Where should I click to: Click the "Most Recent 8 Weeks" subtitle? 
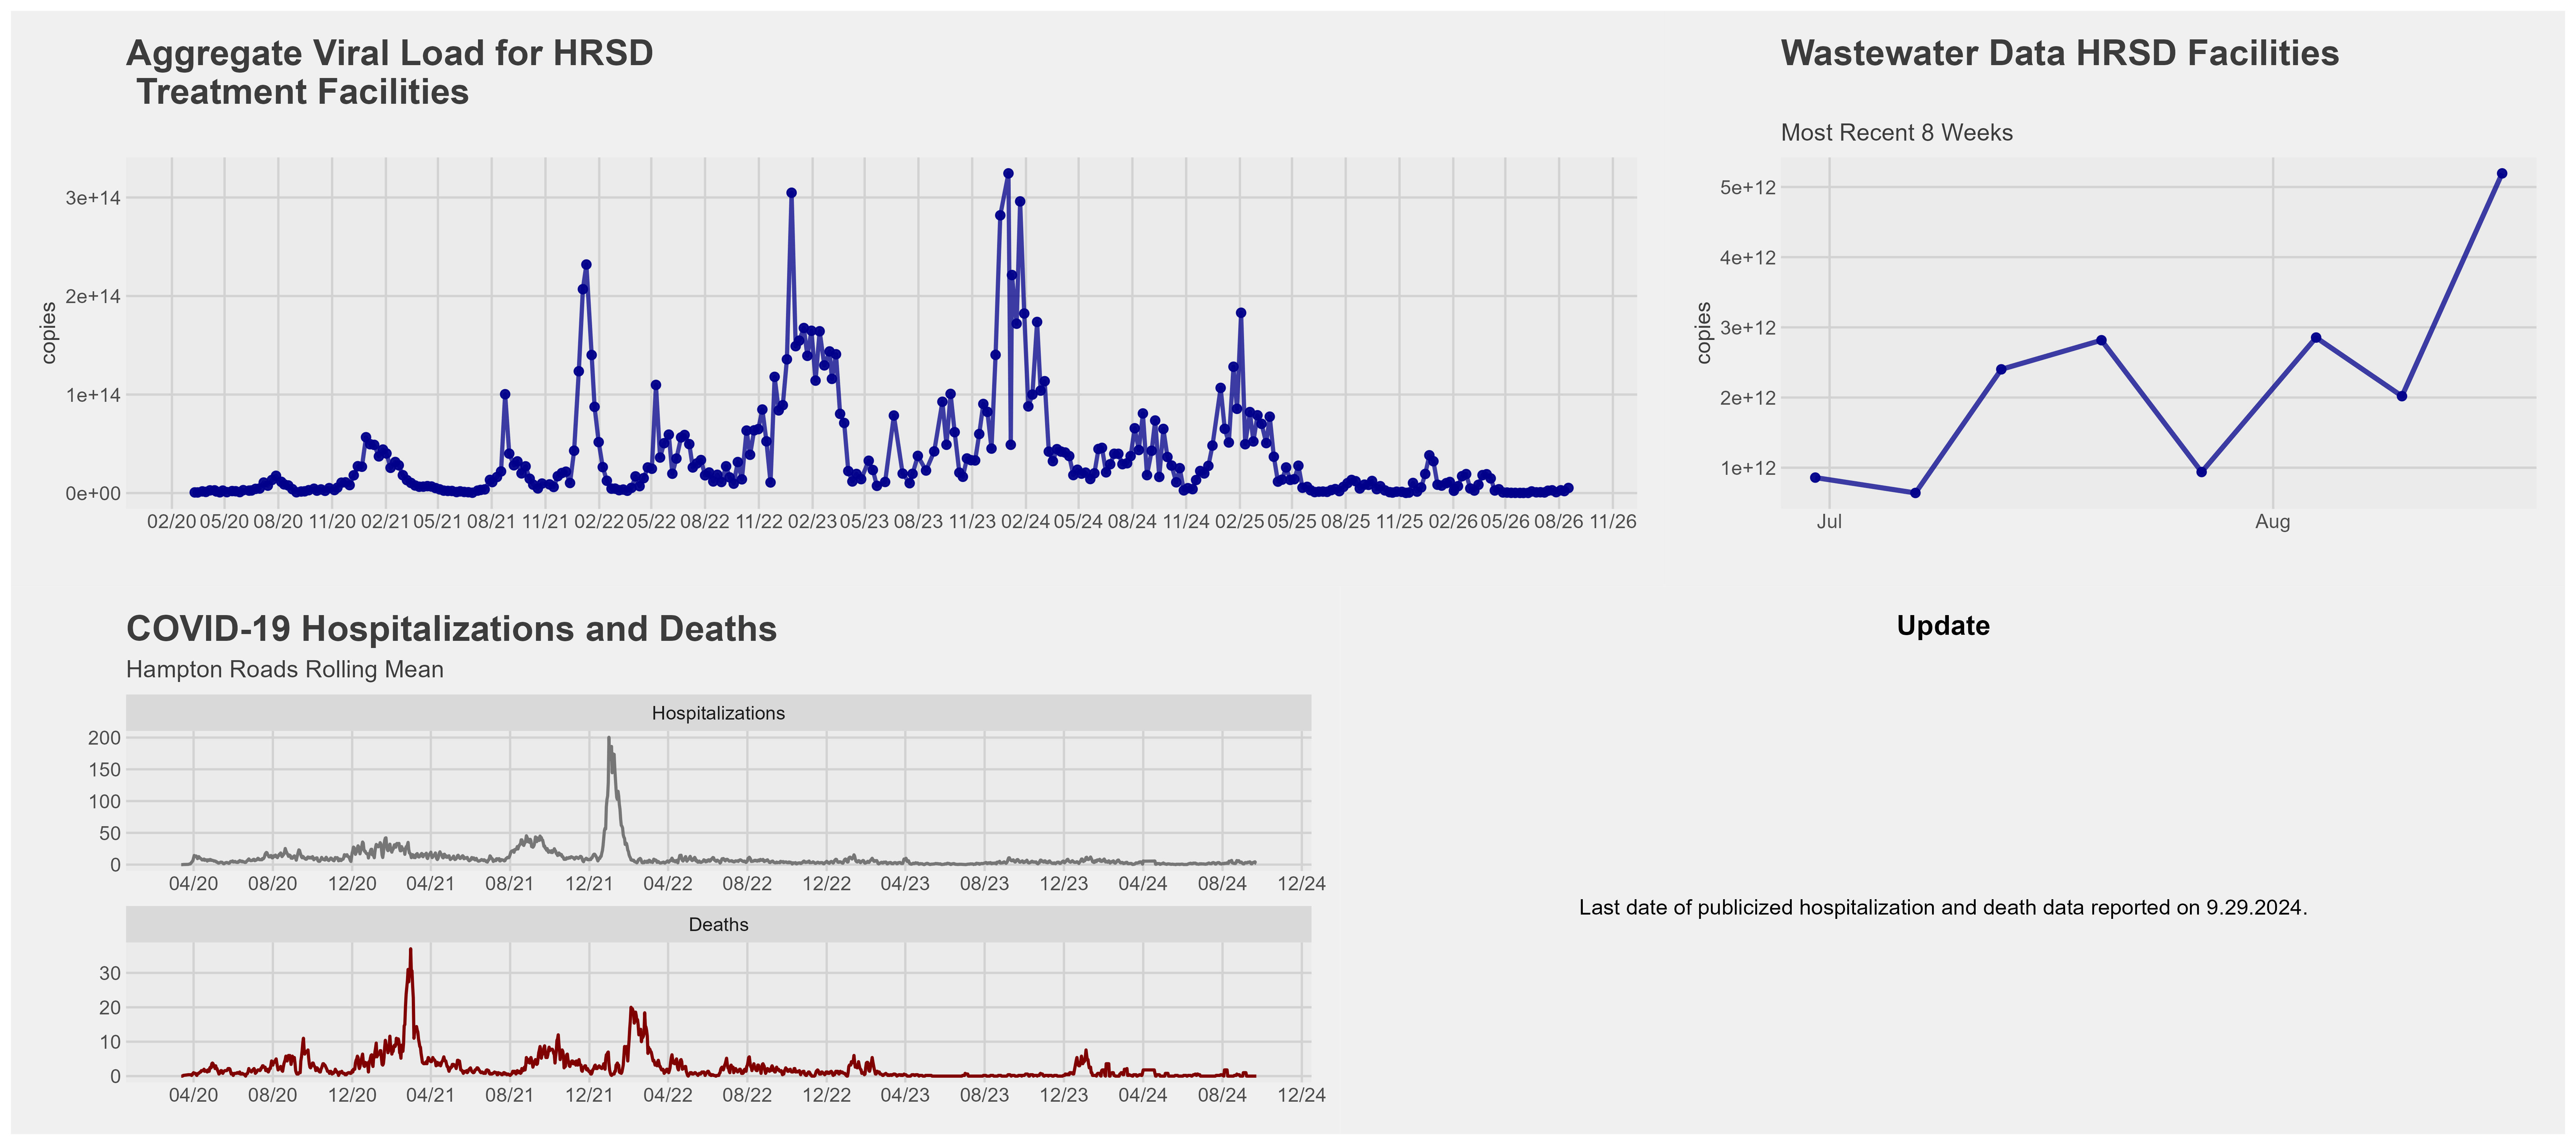coord(1897,133)
